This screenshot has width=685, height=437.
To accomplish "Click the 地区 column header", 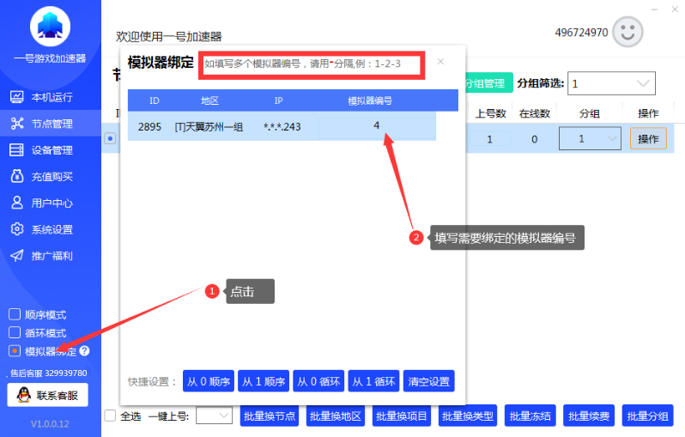I will click(x=209, y=100).
